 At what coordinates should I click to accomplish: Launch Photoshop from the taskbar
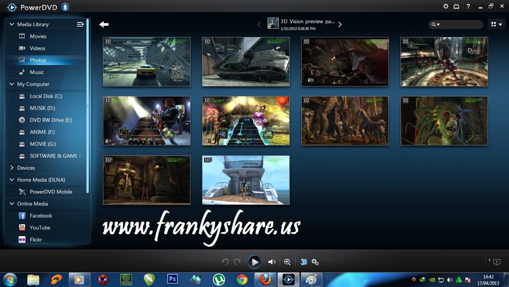click(173, 279)
